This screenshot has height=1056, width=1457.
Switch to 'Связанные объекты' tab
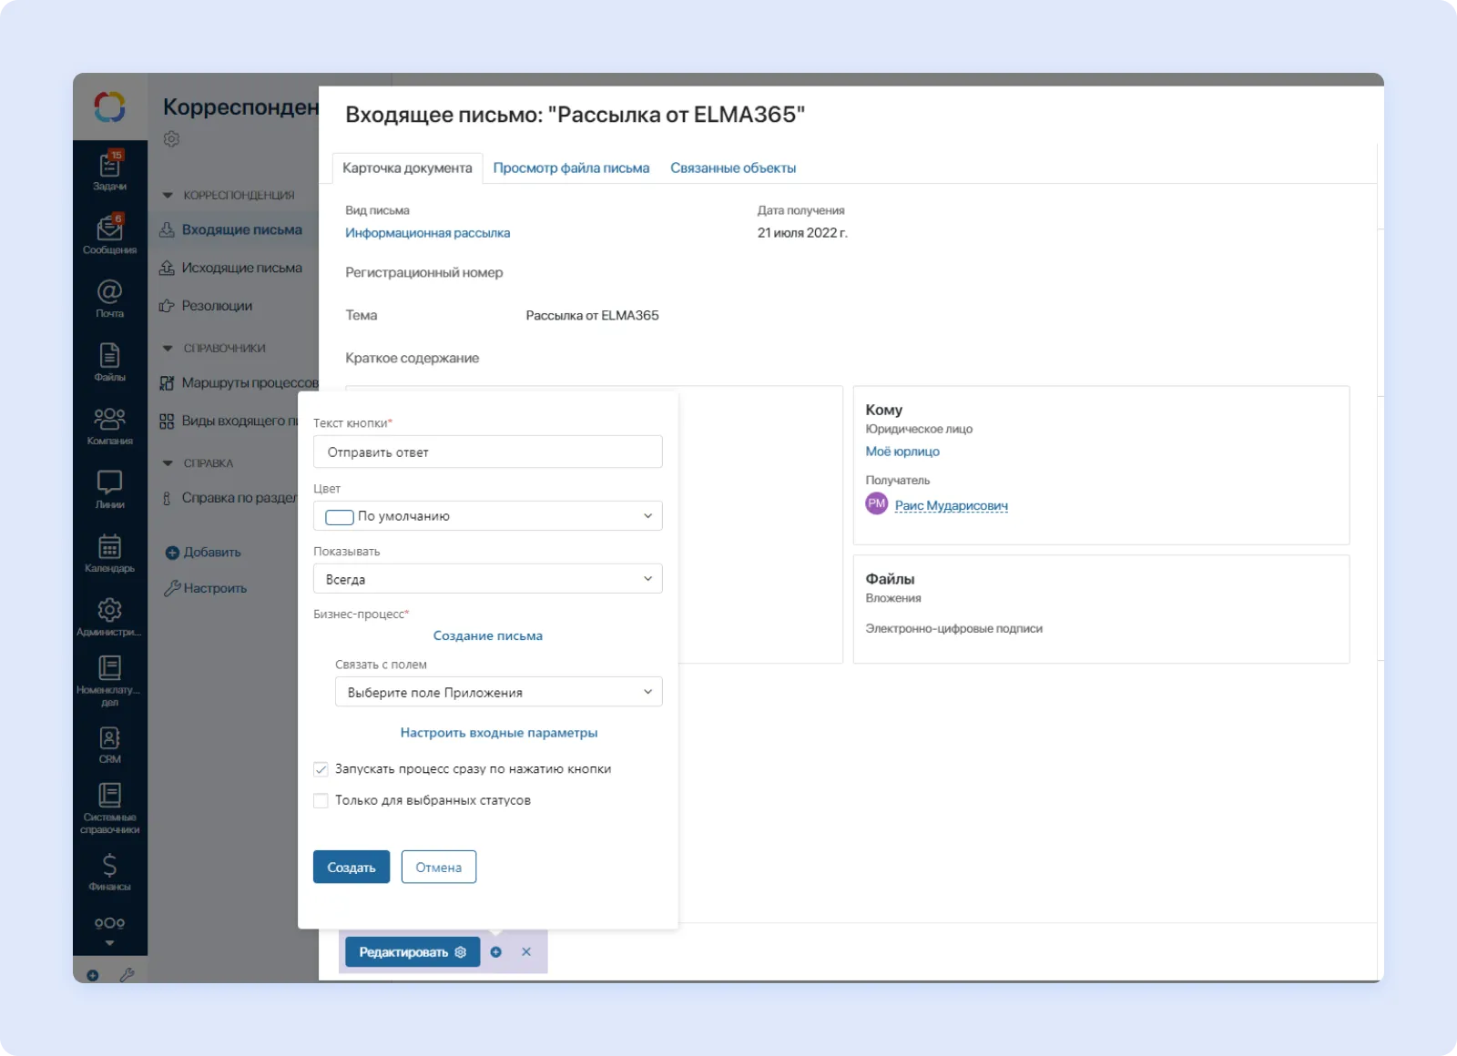click(x=732, y=168)
